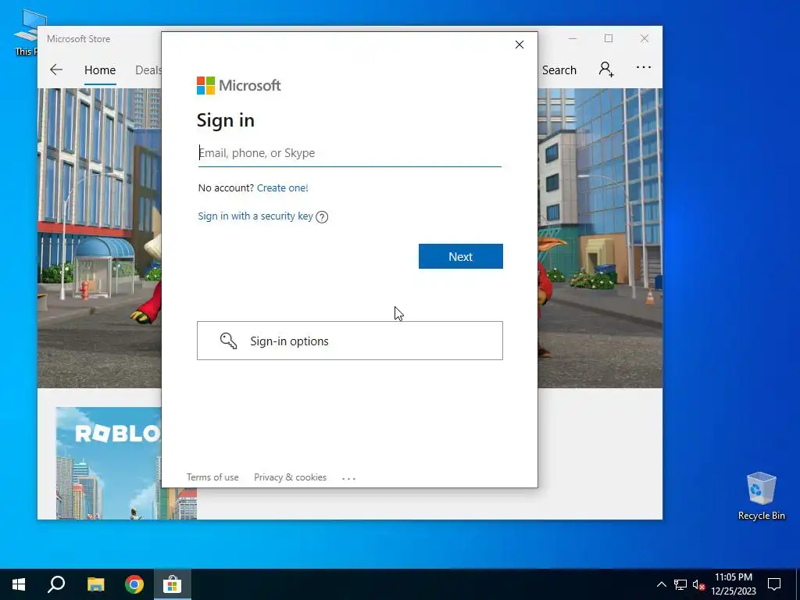The height and width of the screenshot is (600, 800).
Task: Click the Microsoft logo in dialog
Action: click(x=239, y=85)
